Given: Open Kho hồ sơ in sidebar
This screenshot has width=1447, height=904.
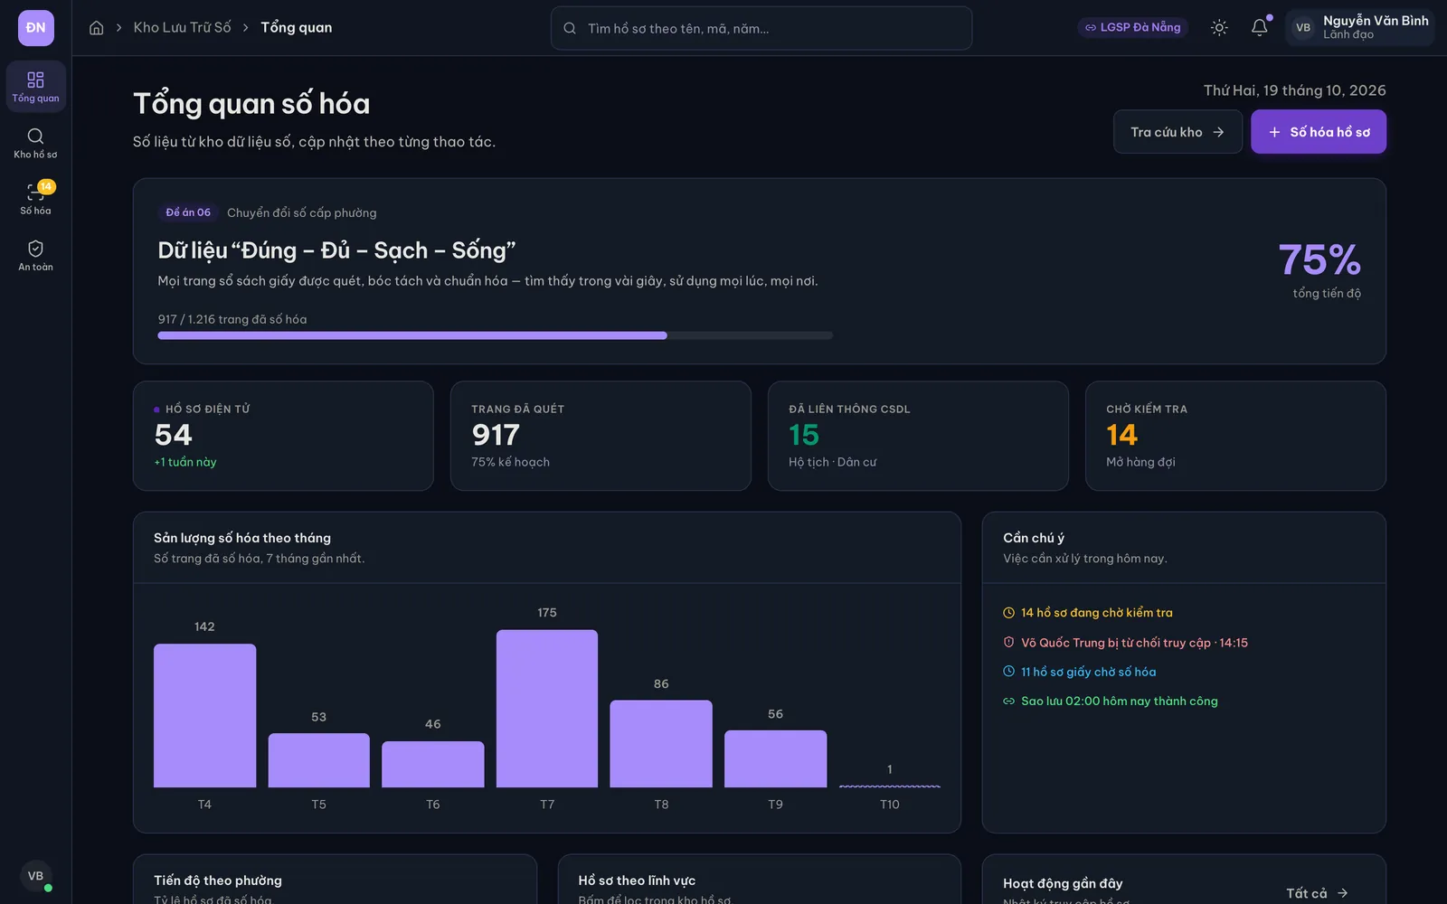Looking at the screenshot, I should [x=36, y=143].
